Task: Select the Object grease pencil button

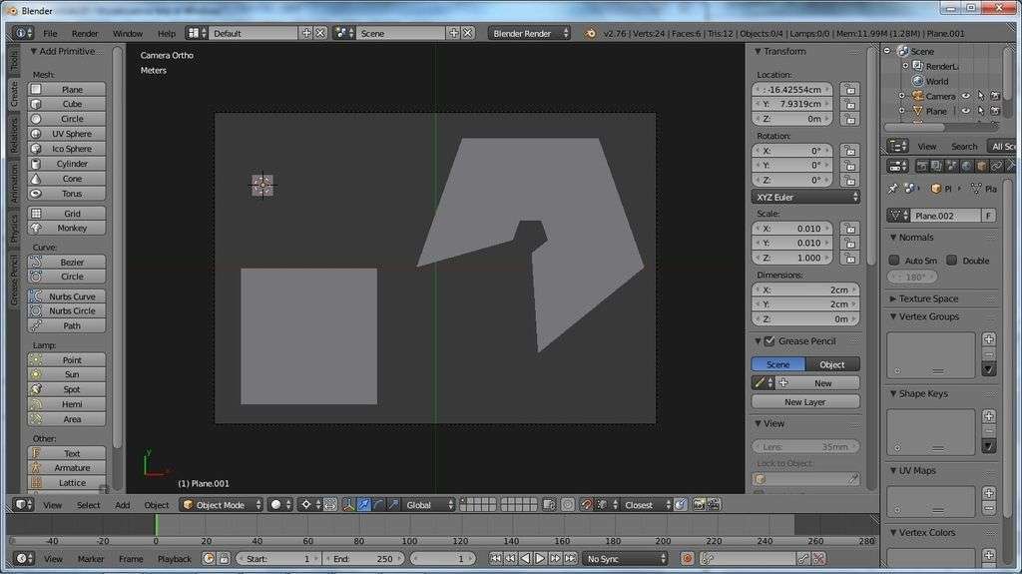Action: [832, 364]
